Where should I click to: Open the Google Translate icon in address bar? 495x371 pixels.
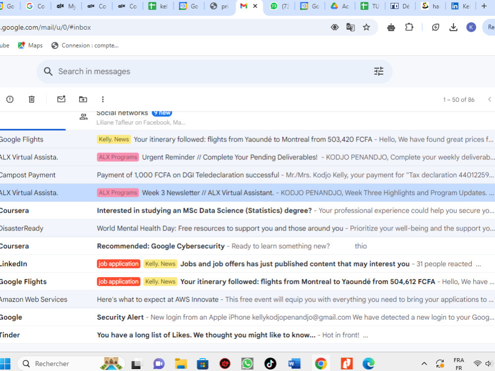pos(350,27)
